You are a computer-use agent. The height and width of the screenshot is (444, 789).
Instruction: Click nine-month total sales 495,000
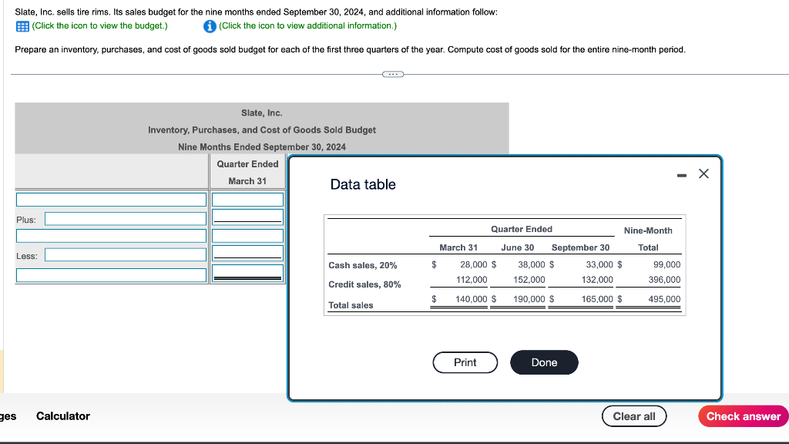(x=664, y=299)
